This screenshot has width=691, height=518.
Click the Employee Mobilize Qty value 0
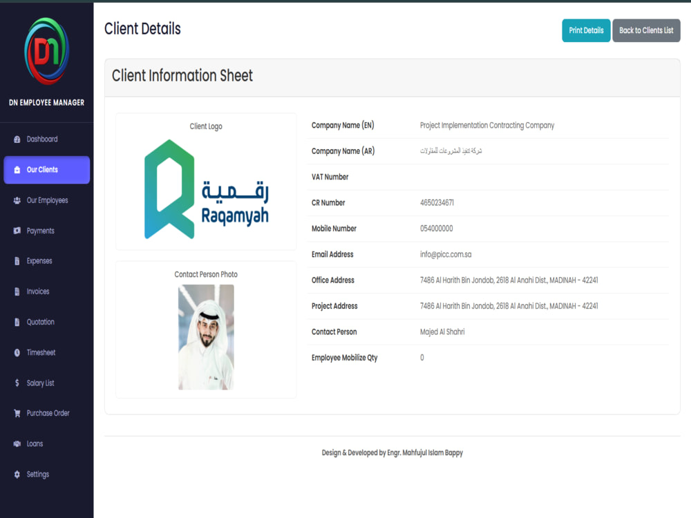422,358
